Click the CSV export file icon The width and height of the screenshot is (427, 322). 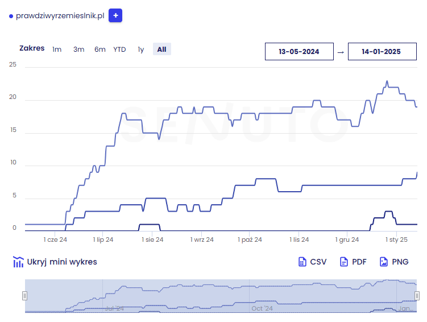coord(302,262)
